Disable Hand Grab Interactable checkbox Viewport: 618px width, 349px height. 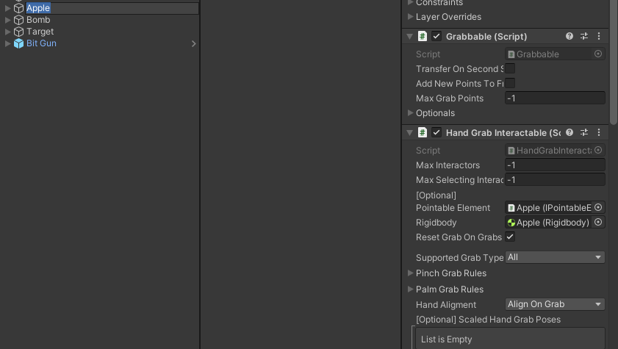(436, 132)
